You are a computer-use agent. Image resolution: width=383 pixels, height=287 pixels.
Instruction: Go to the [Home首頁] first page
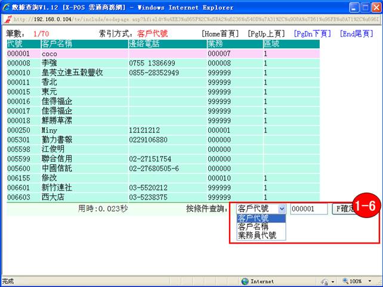[222, 34]
